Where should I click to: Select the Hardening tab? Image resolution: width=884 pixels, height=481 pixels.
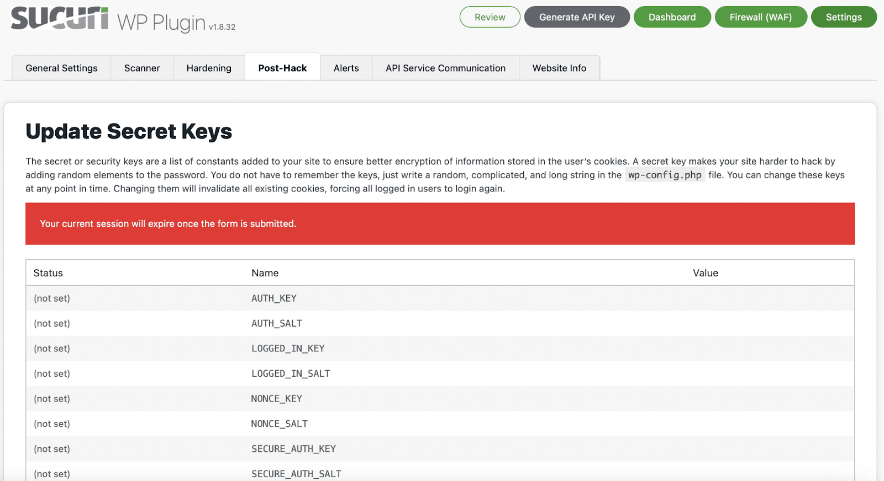point(209,68)
